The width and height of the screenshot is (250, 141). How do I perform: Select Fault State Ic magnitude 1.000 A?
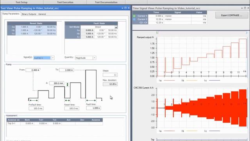tap(87, 37)
